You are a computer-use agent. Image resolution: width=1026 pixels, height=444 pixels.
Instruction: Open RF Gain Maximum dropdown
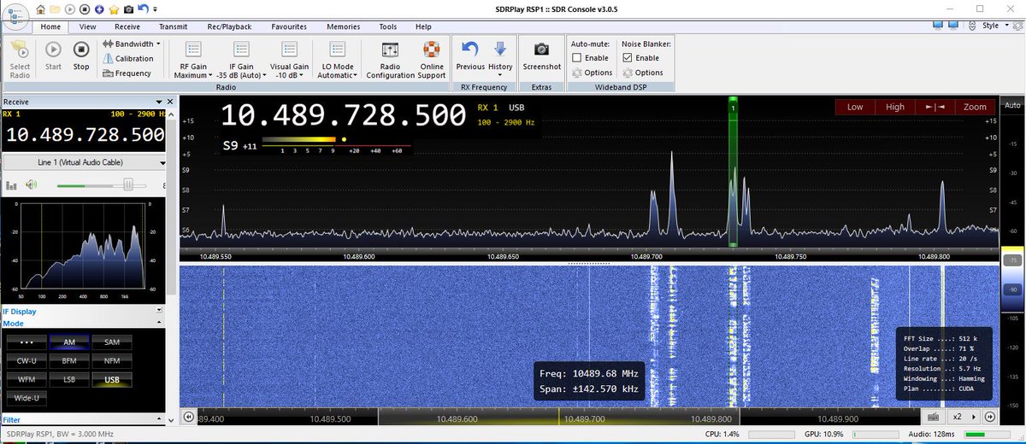(192, 60)
